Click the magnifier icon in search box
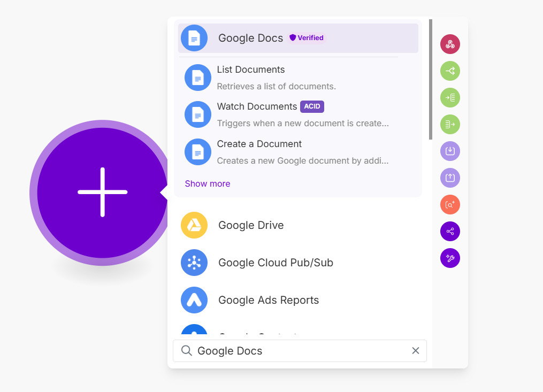Image resolution: width=543 pixels, height=392 pixels. pos(187,351)
